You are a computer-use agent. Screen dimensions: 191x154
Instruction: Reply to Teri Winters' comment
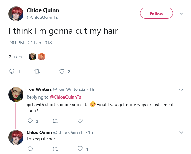click(x=30, y=121)
